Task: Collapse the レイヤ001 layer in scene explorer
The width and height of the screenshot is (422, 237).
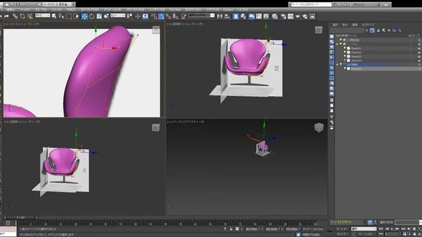Action: click(337, 65)
